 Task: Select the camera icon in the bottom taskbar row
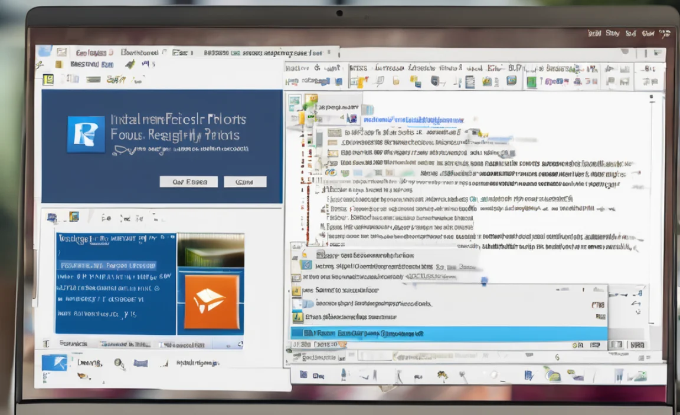pos(552,376)
